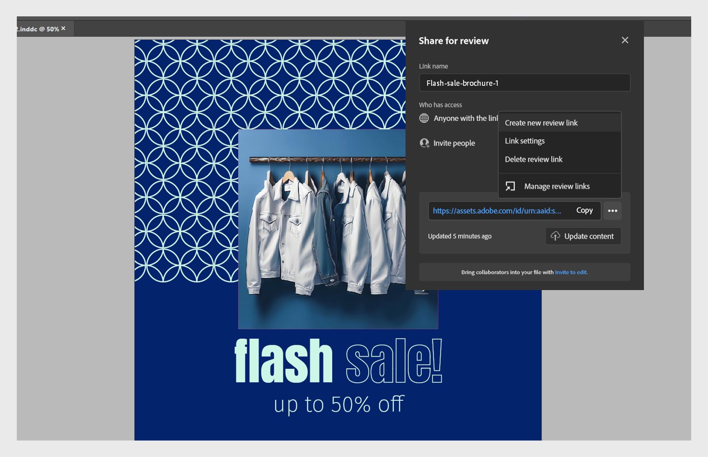The width and height of the screenshot is (708, 457).
Task: Select 'Create new review link' from the menu
Action: click(x=541, y=123)
